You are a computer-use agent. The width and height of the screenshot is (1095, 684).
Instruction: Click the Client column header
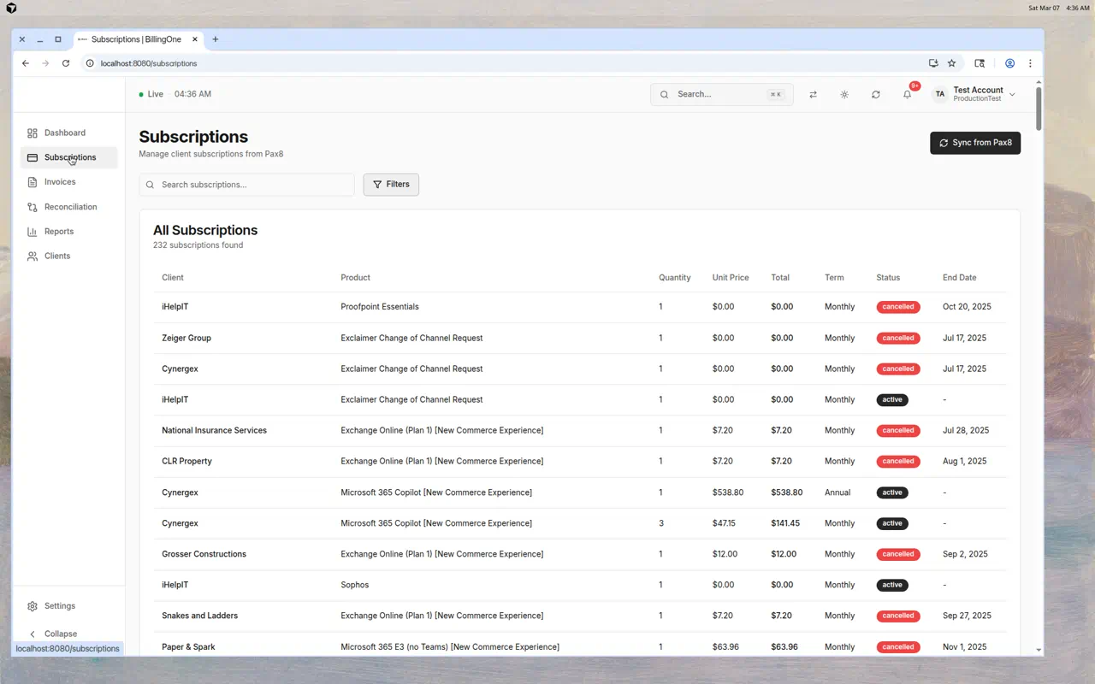pos(173,278)
